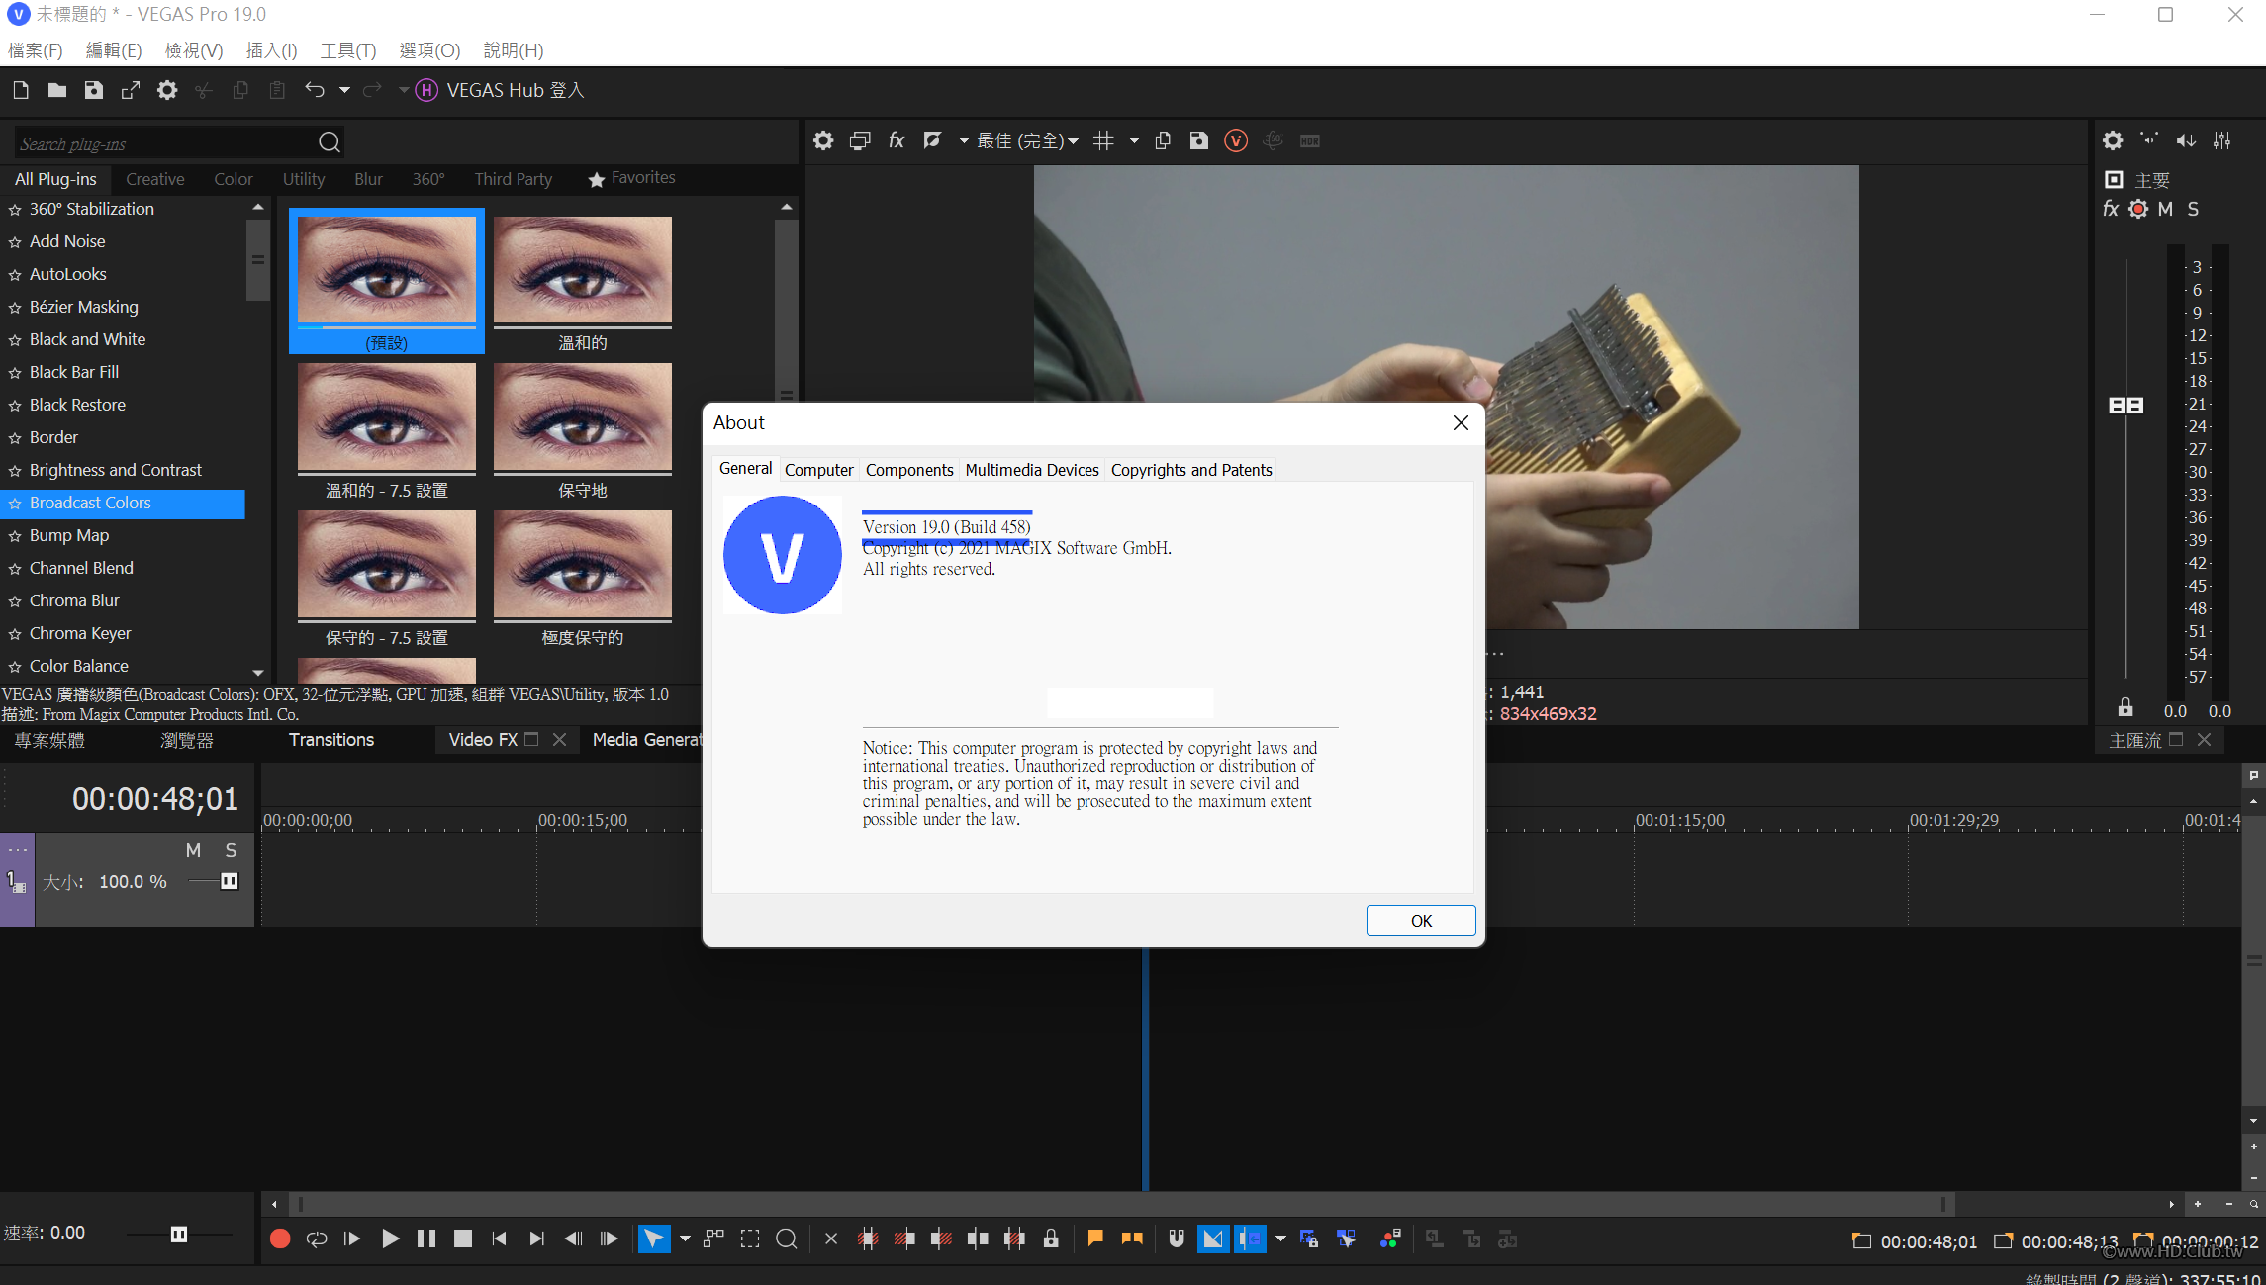Show Favorites plug-ins
The width and height of the screenshot is (2266, 1285).
click(631, 178)
